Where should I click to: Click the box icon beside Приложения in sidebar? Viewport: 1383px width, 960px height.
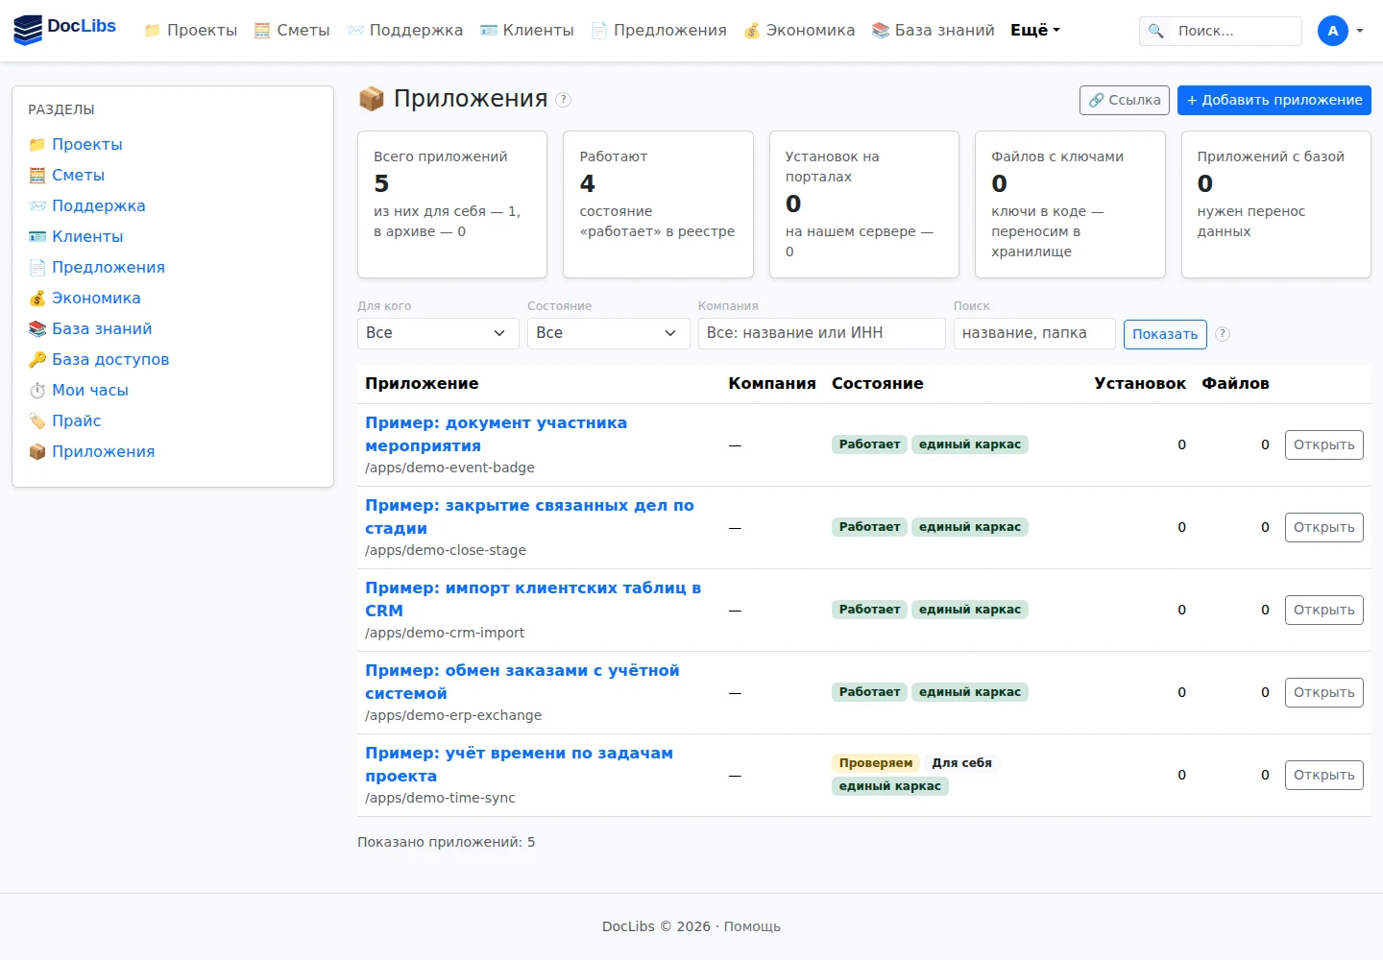[37, 452]
